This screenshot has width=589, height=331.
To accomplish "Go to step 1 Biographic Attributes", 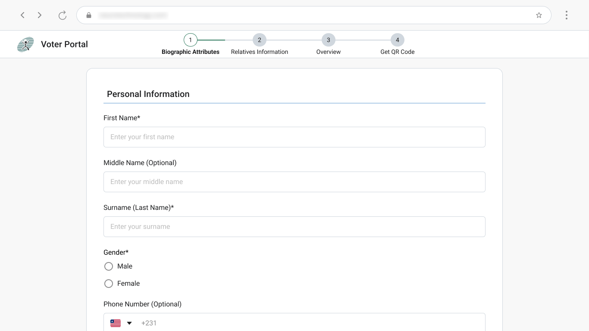I will coord(191,40).
